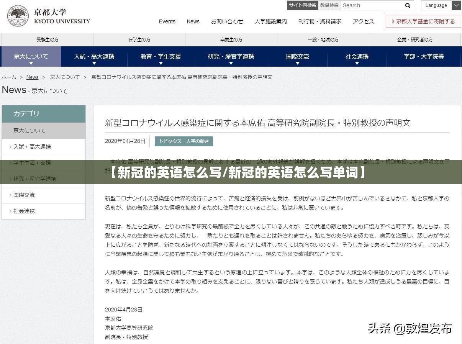Expand 教育・学生支援 main menu
This screenshot has height=344, width=462.
click(161, 57)
